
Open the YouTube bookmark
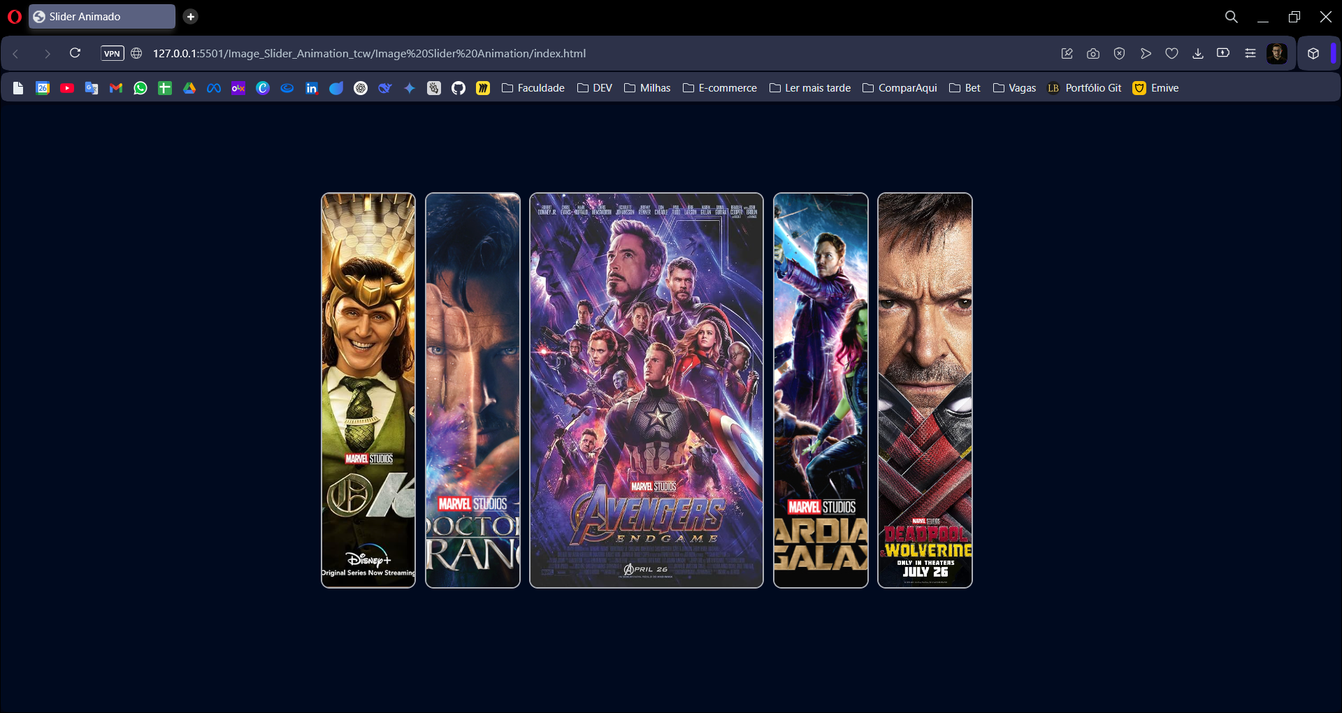(x=67, y=88)
